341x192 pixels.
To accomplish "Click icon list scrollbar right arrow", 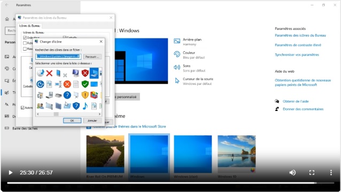I will (99, 114).
